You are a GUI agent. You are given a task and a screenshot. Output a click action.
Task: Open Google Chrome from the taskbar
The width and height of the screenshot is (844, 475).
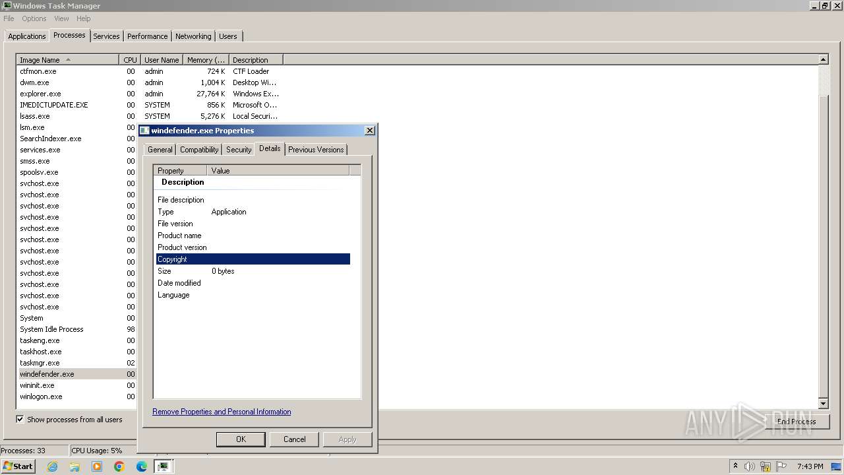(x=119, y=466)
